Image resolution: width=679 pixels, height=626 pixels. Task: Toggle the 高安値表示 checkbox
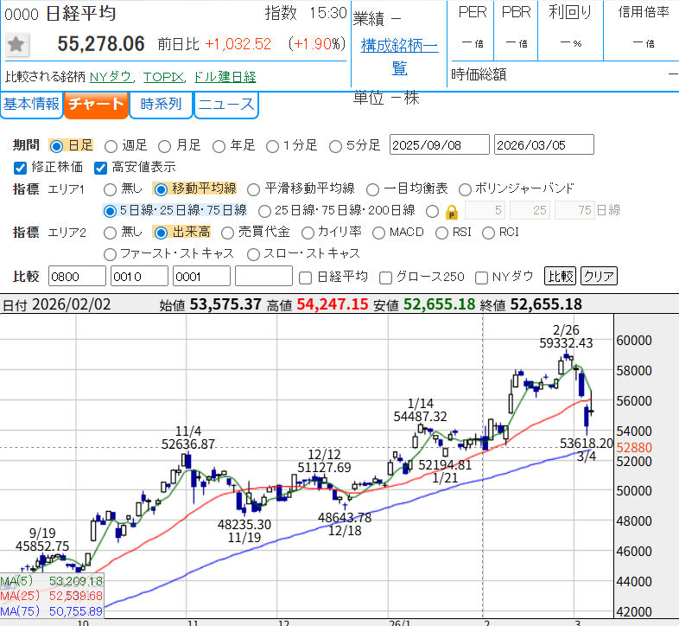click(x=100, y=167)
